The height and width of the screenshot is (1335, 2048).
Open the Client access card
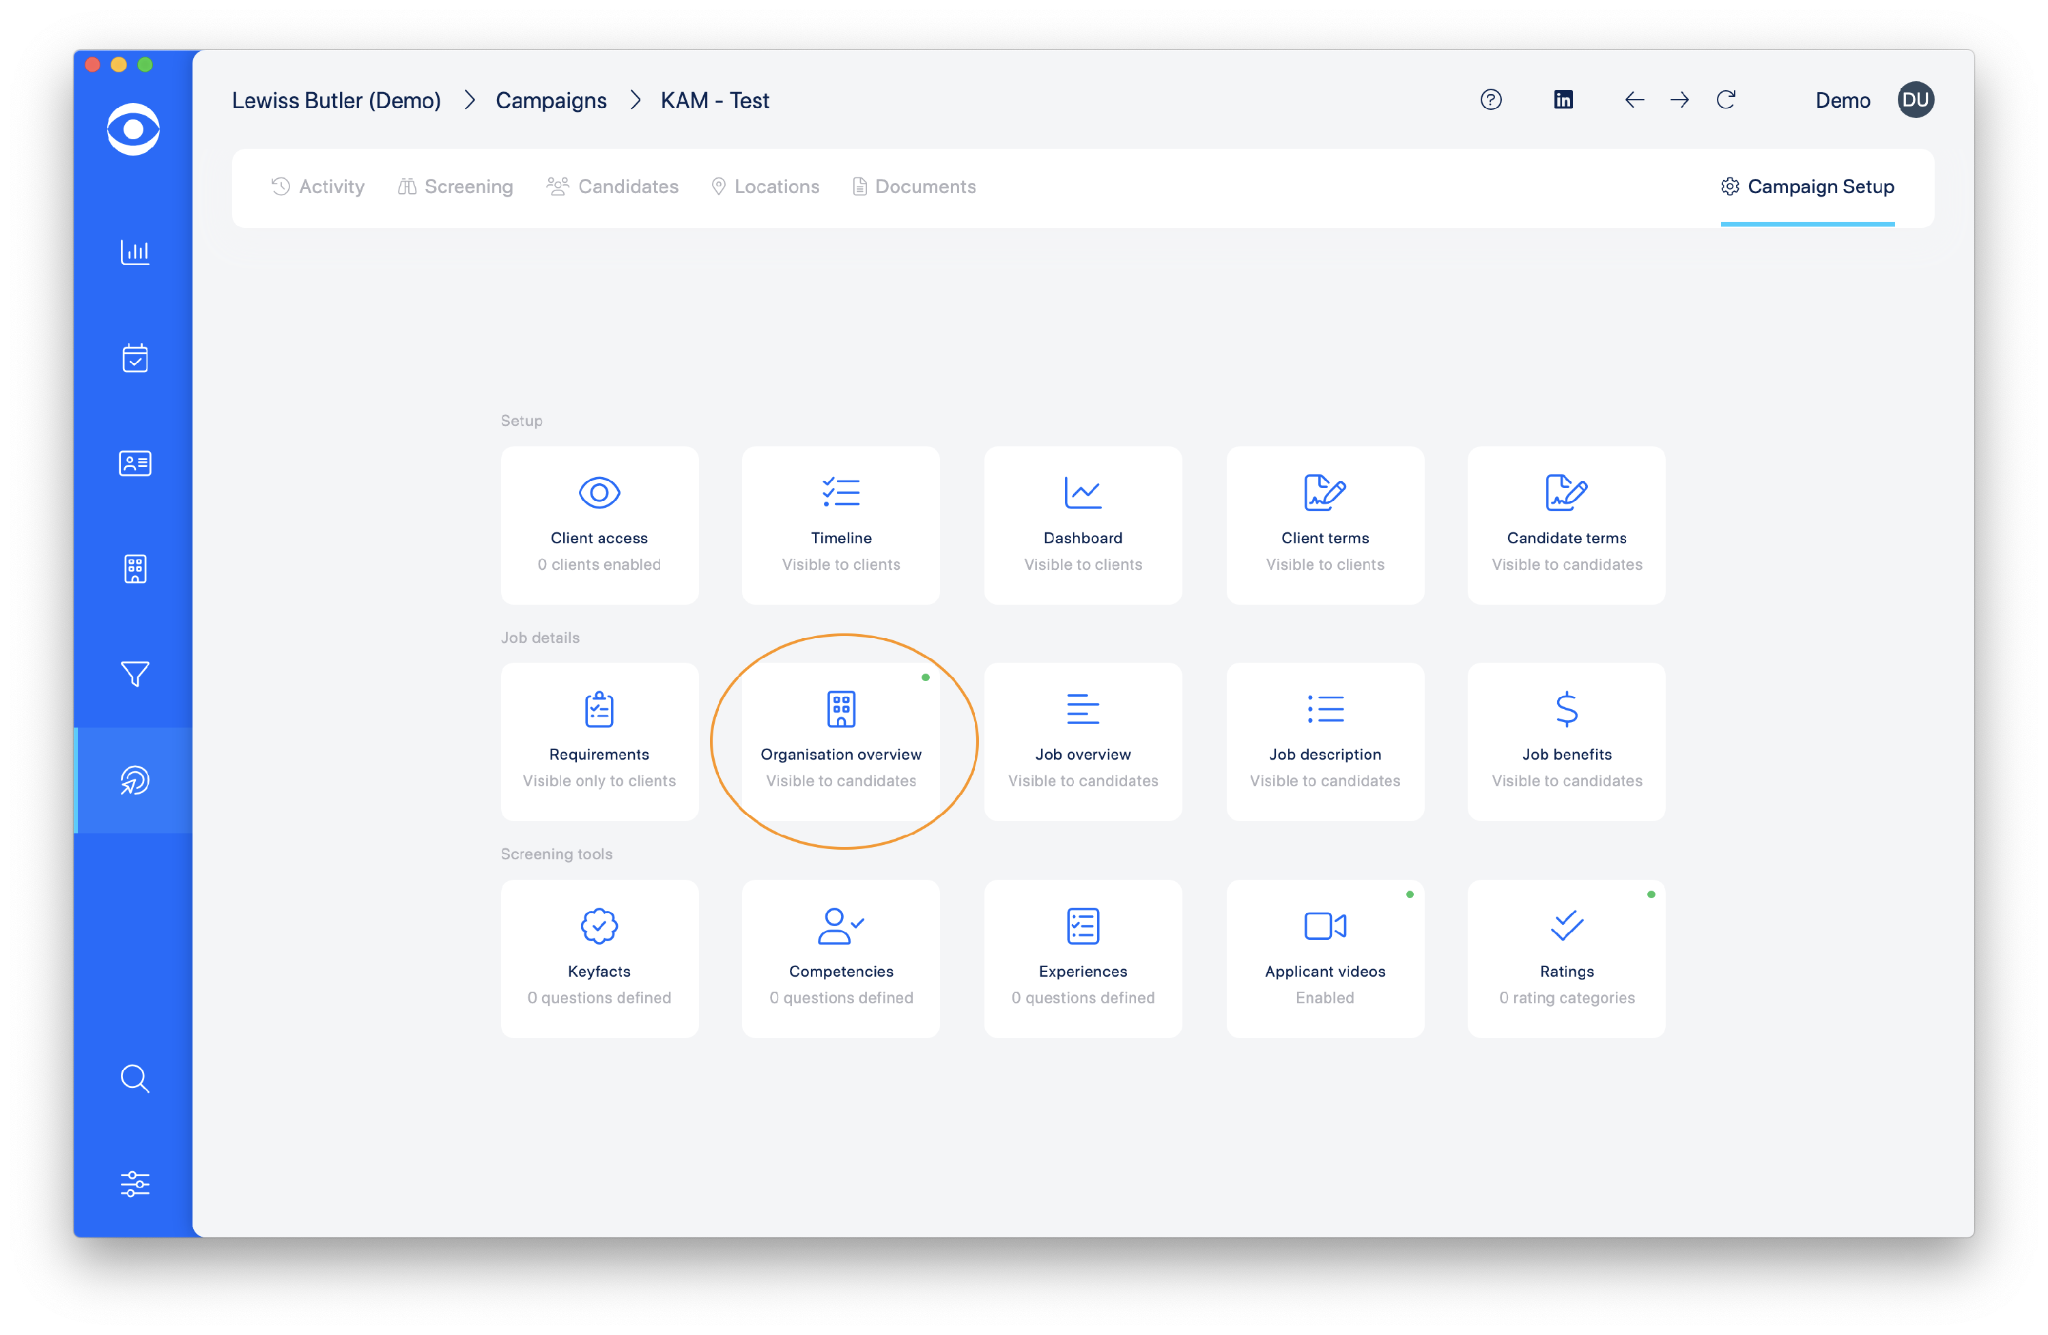(x=599, y=525)
